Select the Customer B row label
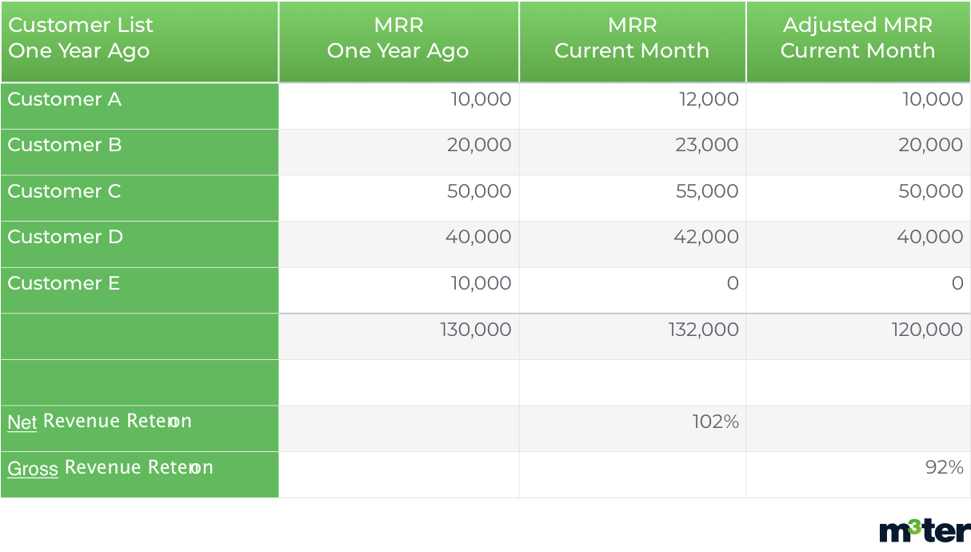This screenshot has width=971, height=552. 65,146
